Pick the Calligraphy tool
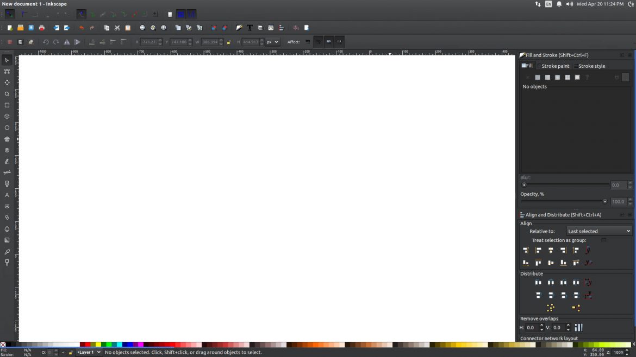The height and width of the screenshot is (357, 636). click(7, 184)
